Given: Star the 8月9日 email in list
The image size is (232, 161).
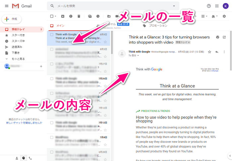Looking at the screenshot, I should point(105,42).
